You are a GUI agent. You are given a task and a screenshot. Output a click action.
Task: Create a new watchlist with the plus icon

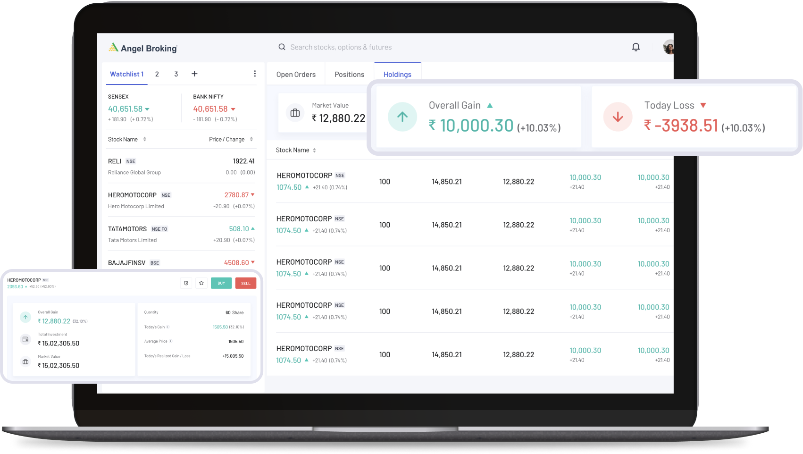point(194,74)
